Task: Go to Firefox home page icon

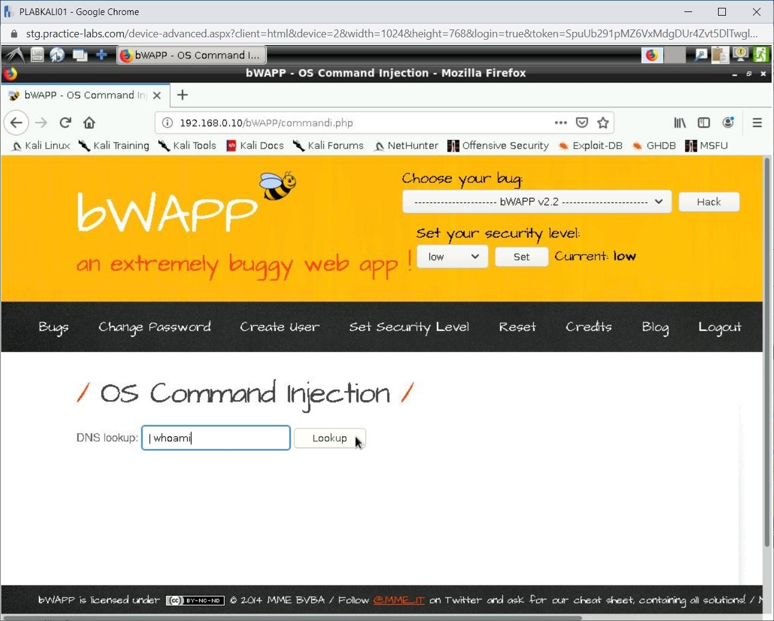Action: 89,123
